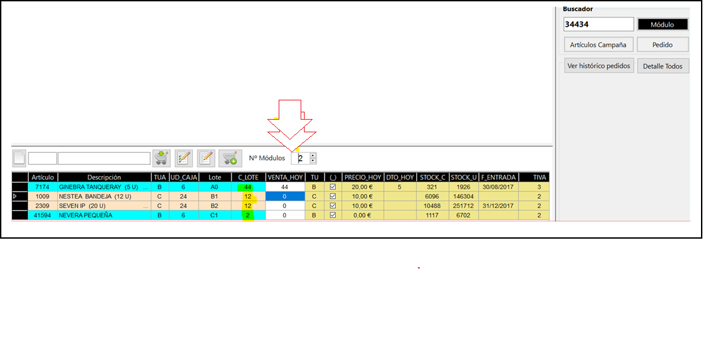Click the C_LOTE value 2 for NEVERA PEQUEÑA

248,215
